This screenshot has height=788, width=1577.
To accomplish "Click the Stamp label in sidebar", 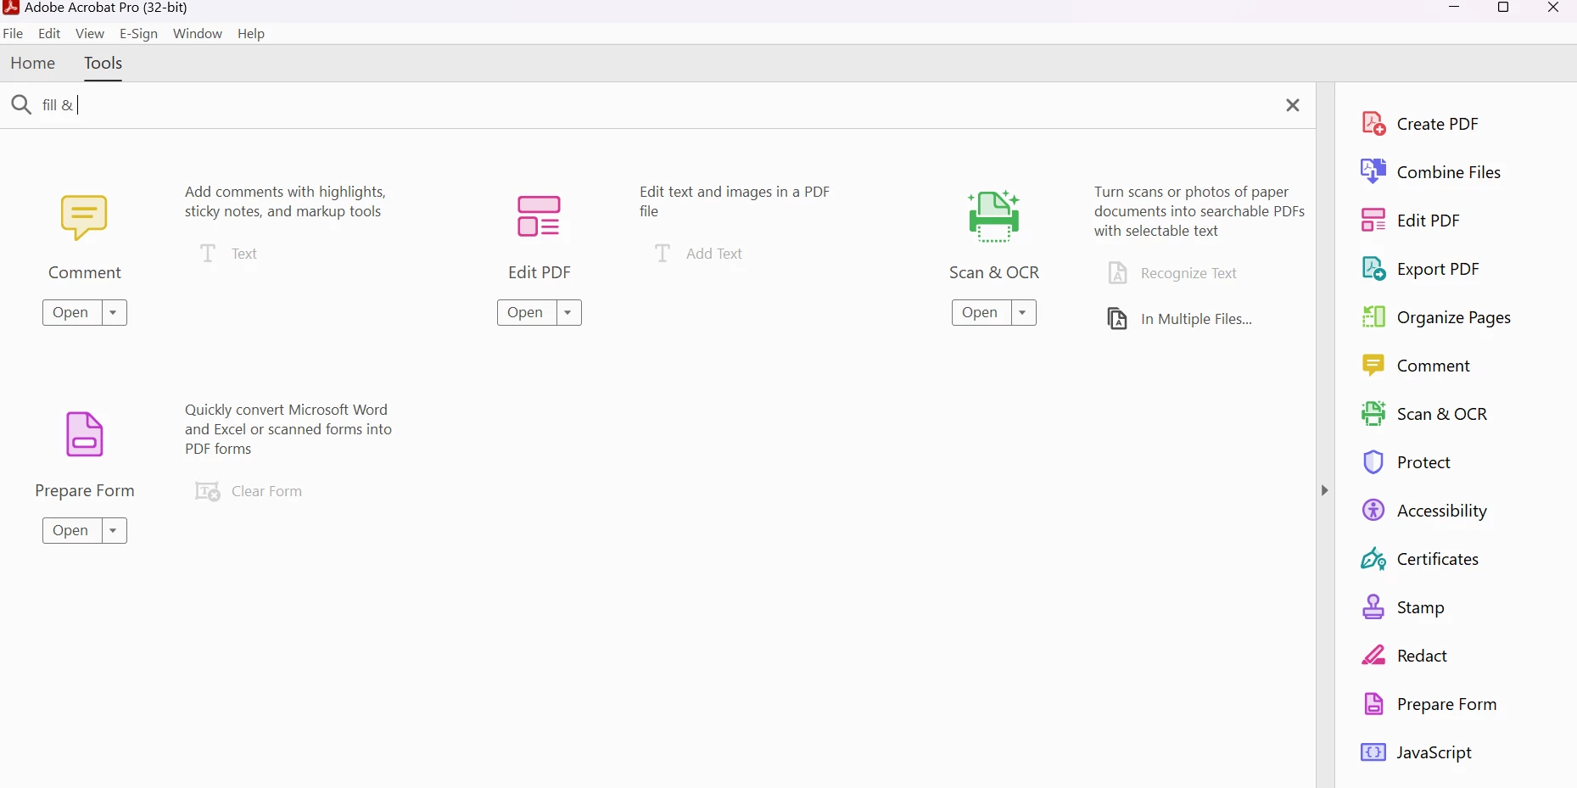I will pyautogui.click(x=1421, y=607).
